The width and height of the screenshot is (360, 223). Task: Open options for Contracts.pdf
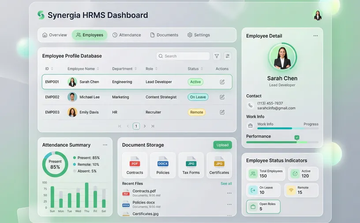point(229,193)
